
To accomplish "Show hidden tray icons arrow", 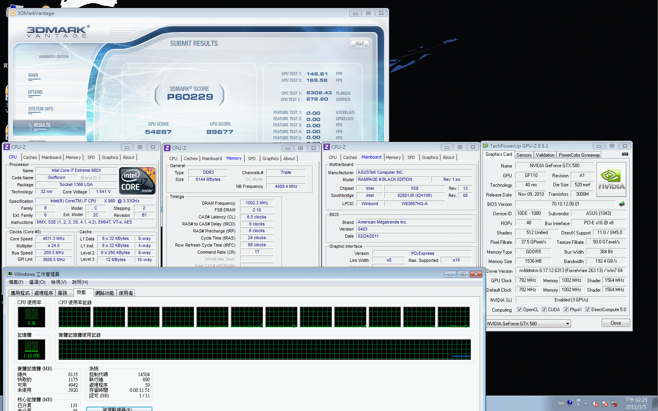I will [x=586, y=404].
